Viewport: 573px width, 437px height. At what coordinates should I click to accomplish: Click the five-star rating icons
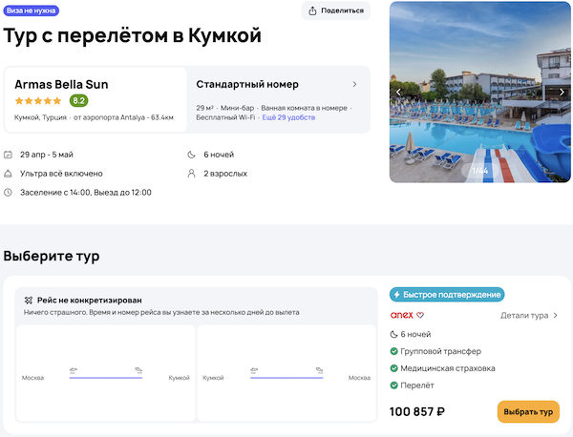[38, 101]
